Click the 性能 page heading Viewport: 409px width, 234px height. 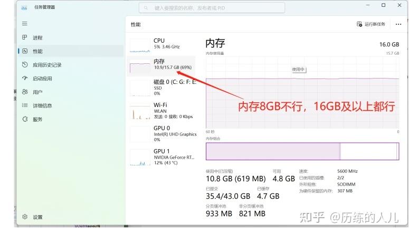coord(136,24)
